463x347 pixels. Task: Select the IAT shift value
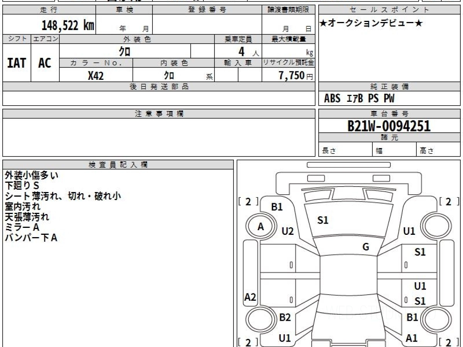coord(17,63)
